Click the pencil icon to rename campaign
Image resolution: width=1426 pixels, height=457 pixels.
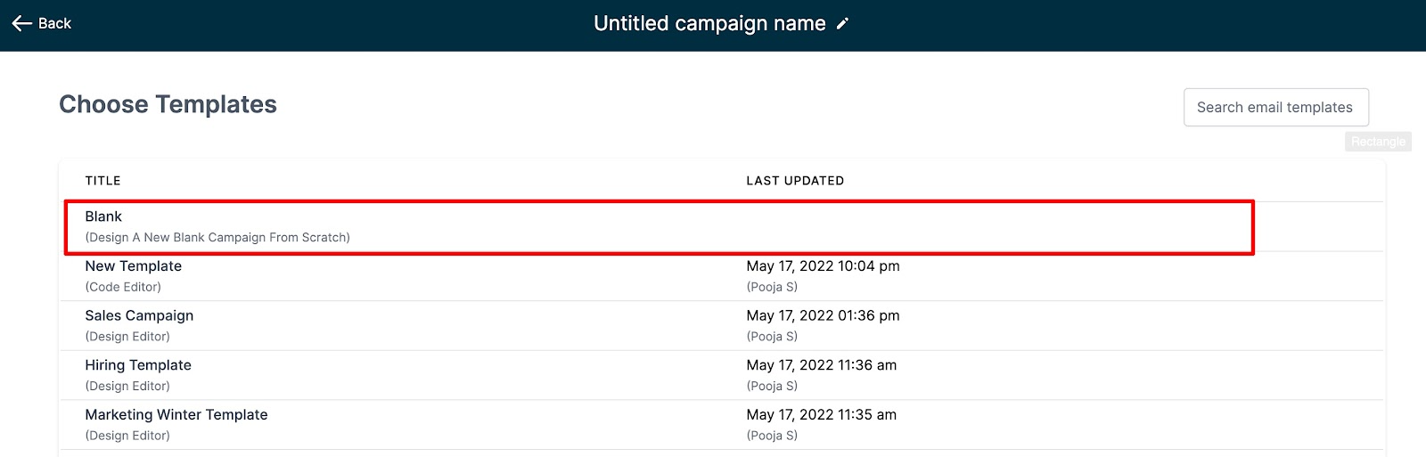coord(842,24)
